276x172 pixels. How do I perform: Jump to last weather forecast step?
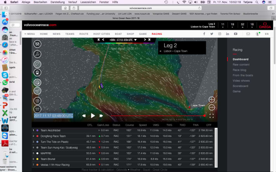click(149, 40)
